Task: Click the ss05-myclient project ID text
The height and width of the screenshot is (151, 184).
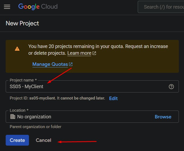Action: click(x=42, y=98)
